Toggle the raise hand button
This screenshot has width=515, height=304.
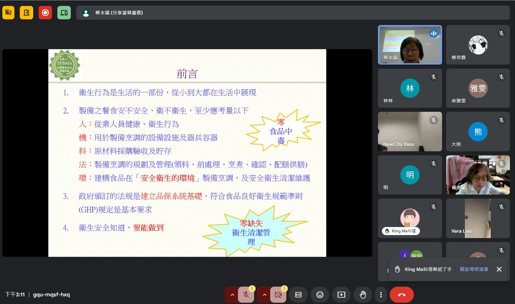click(x=363, y=294)
